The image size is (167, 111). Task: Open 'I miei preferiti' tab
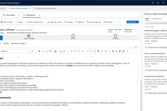[156, 19]
